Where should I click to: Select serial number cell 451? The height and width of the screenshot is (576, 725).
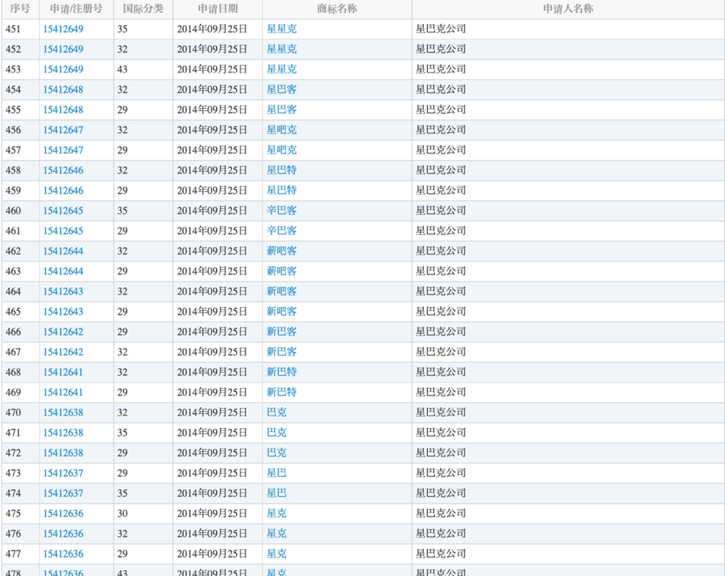tap(13, 29)
